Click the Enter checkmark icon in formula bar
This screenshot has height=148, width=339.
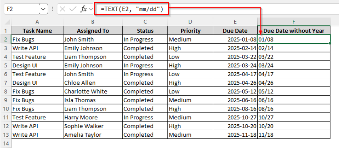coord(73,9)
